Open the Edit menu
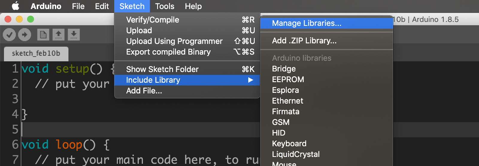The width and height of the screenshot is (479, 166). click(102, 6)
